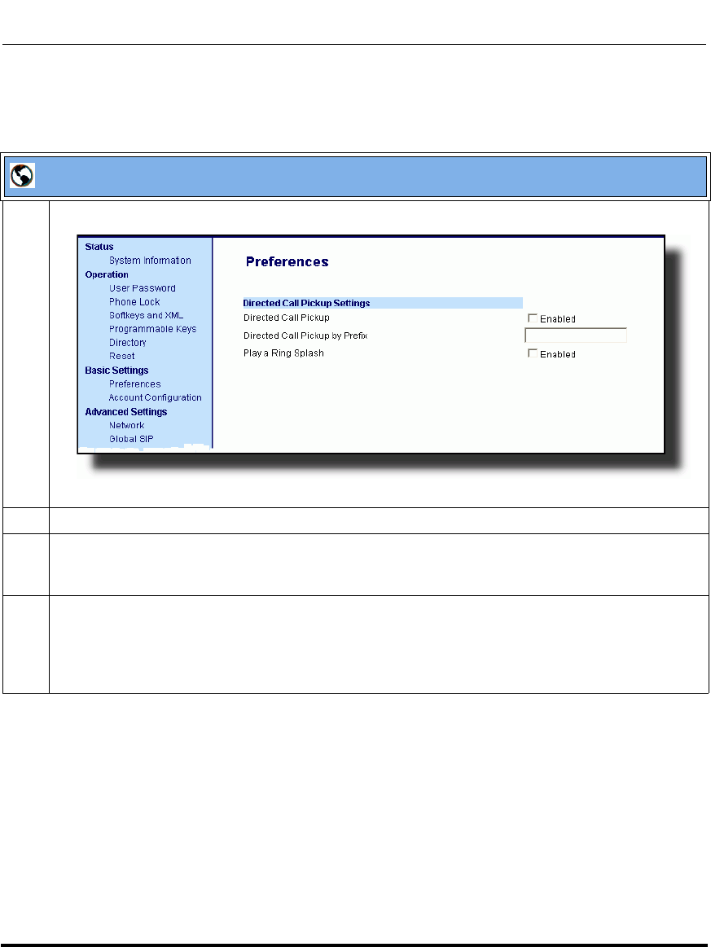Click the Advanced Settings heading
711x947 pixels.
(125, 412)
